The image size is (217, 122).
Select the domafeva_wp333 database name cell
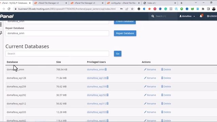(x=16, y=112)
